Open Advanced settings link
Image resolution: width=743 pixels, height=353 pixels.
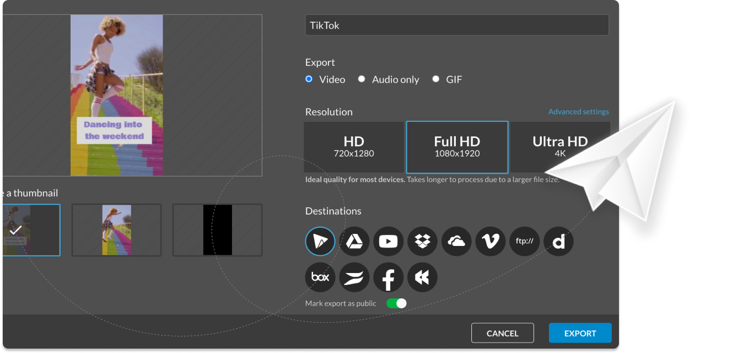click(x=578, y=111)
